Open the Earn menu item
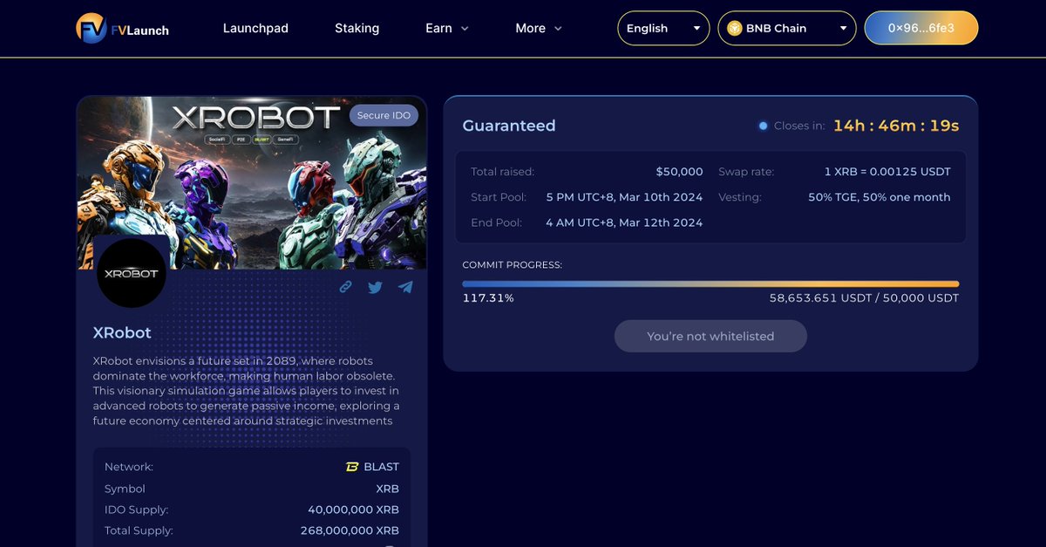Image resolution: width=1046 pixels, height=547 pixels. [446, 28]
